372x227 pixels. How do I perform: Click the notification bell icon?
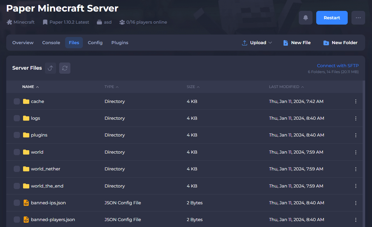[305, 18]
